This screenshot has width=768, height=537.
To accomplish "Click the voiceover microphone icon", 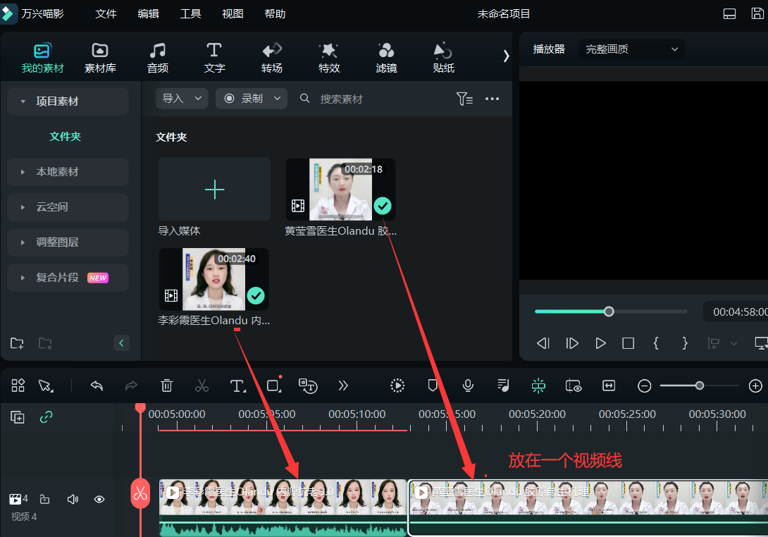I will point(468,385).
